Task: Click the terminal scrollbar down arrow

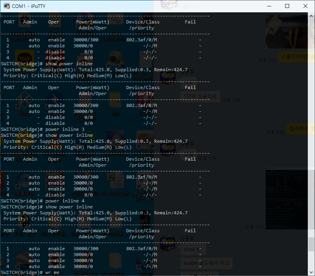Action: (311, 272)
